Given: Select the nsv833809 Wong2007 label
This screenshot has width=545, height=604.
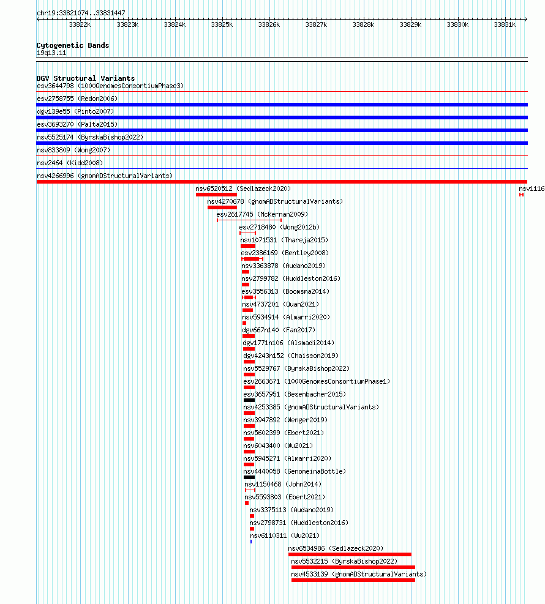Looking at the screenshot, I should [x=73, y=150].
